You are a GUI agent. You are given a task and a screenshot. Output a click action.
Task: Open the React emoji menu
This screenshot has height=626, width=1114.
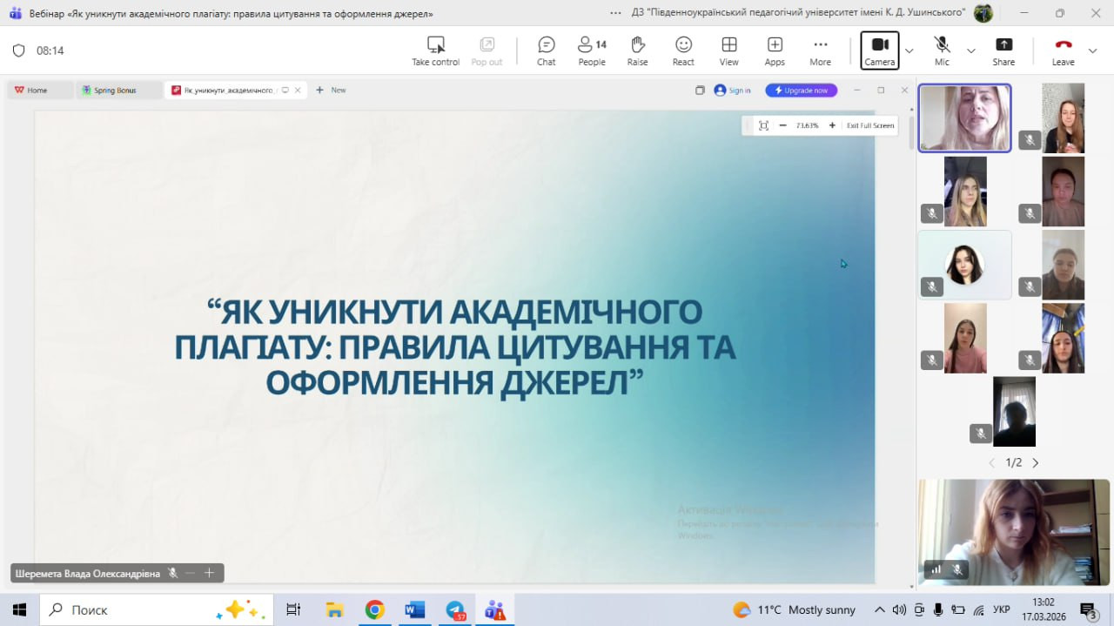pos(683,50)
